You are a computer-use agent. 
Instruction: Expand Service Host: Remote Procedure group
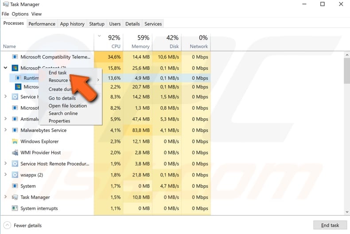[6, 163]
